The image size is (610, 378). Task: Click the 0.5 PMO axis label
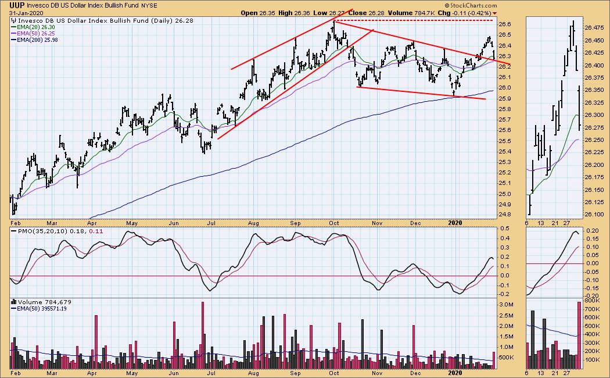[x=505, y=229]
